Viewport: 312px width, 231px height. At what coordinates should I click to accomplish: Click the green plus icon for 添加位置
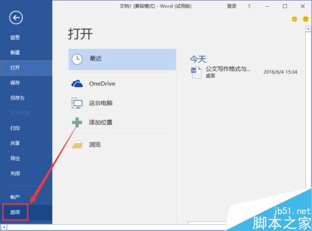click(77, 122)
